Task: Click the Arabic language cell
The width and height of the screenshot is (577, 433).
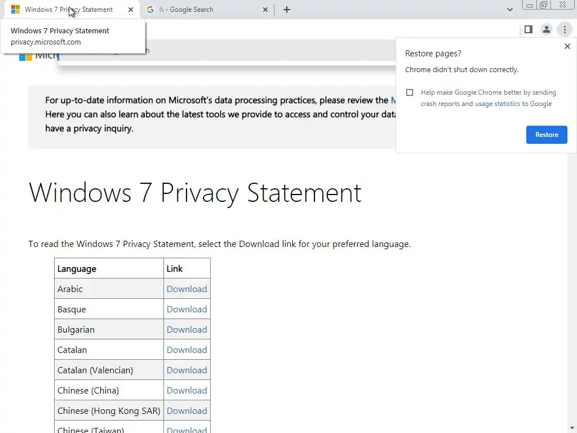Action: point(109,289)
